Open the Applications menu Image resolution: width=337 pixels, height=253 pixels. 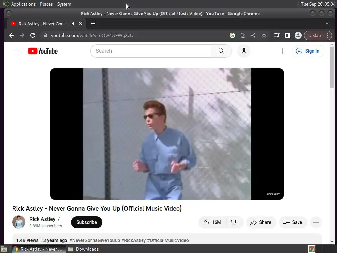tap(23, 4)
